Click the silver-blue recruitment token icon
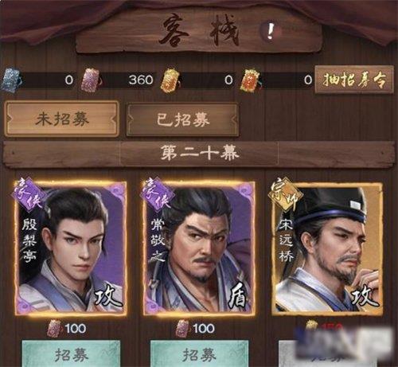 click(12, 80)
